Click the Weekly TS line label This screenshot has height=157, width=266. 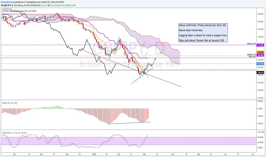coord(251,55)
